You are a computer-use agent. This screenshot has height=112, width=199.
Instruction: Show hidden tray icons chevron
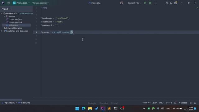(x=144, y=109)
